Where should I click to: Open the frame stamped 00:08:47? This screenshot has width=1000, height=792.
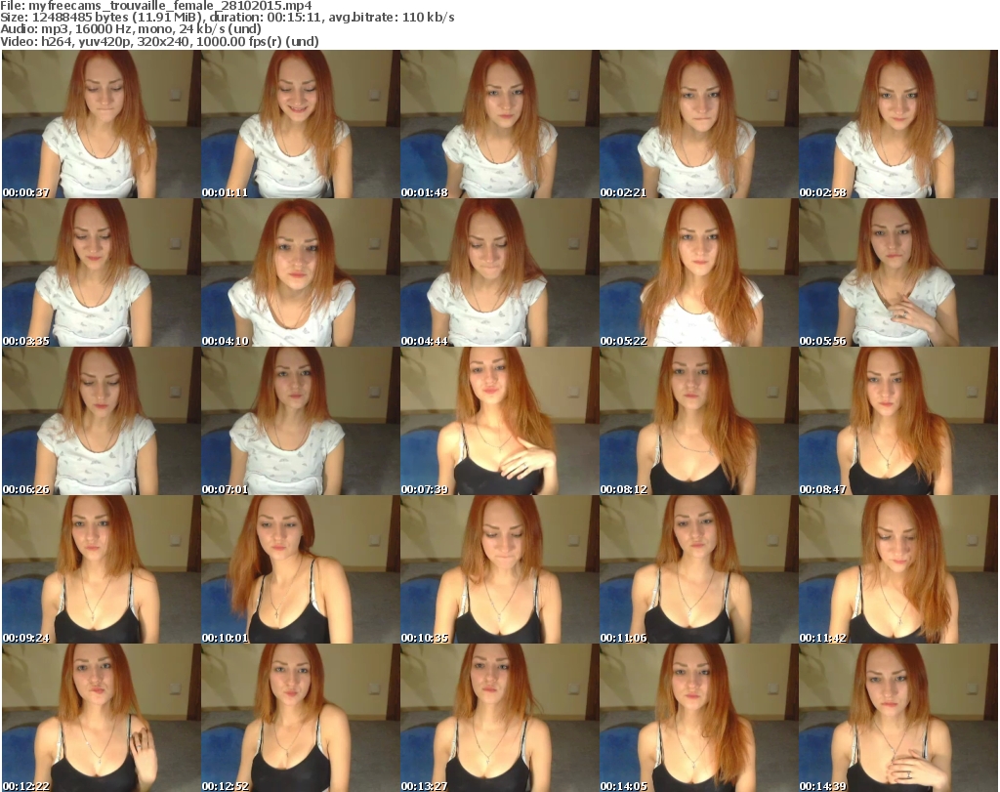[898, 421]
